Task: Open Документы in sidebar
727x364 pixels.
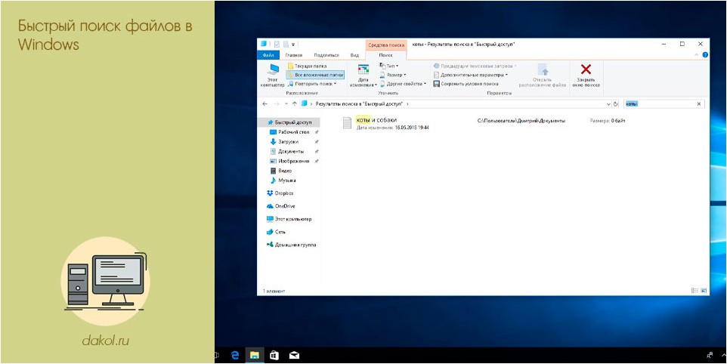Action: 291,152
